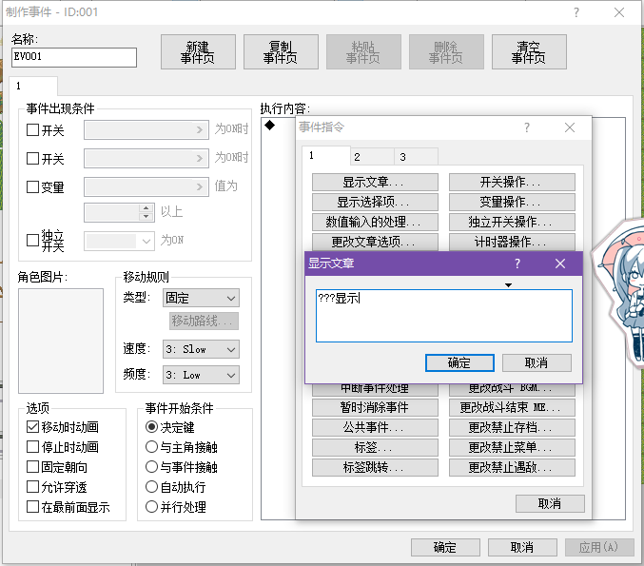Click 复制事件页 button
The height and width of the screenshot is (566, 644).
point(281,51)
